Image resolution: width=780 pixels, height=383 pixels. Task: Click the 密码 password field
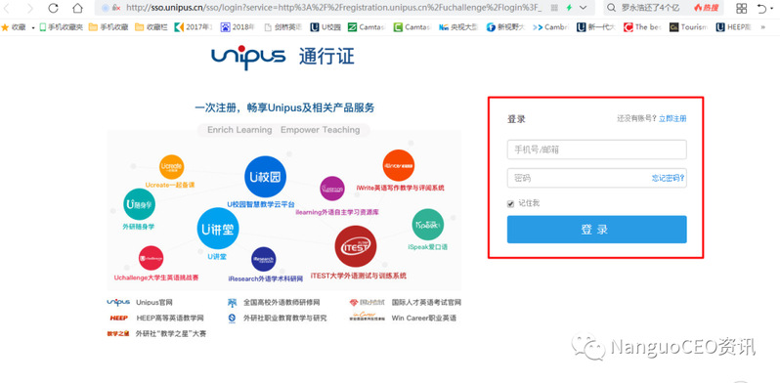[x=597, y=178]
